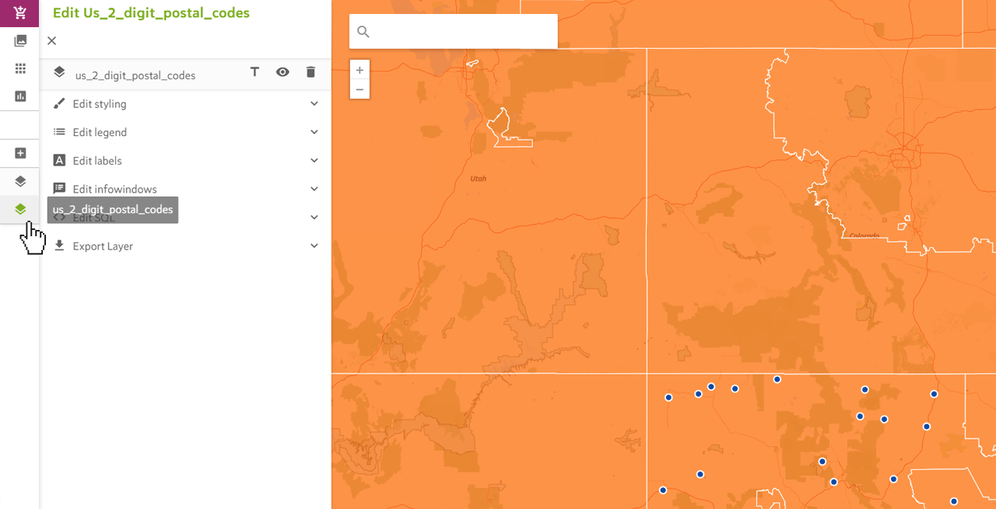Click the map search box
The image size is (996, 509).
pyautogui.click(x=454, y=31)
